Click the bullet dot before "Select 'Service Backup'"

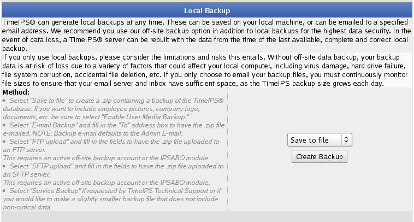pyautogui.click(x=4, y=191)
